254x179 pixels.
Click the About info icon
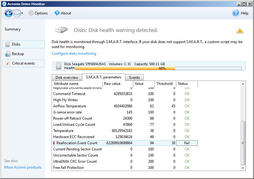[x=57, y=13]
